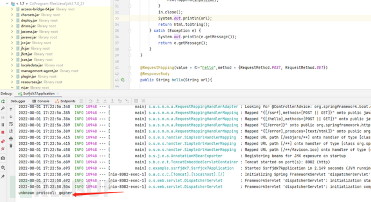Image resolution: width=371 pixels, height=202 pixels.
Task: Take thread dump with camera icon
Action: tap(3, 158)
